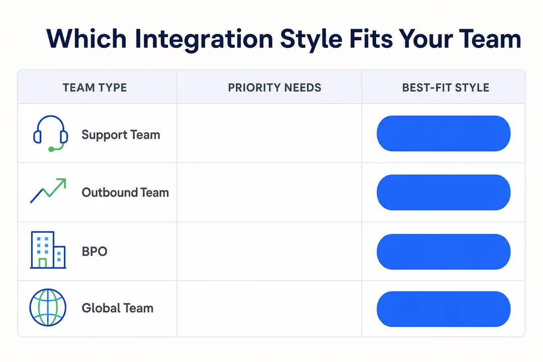Click the empty Priority Needs cell for Outbound Team
The width and height of the screenshot is (543, 362).
(x=269, y=192)
